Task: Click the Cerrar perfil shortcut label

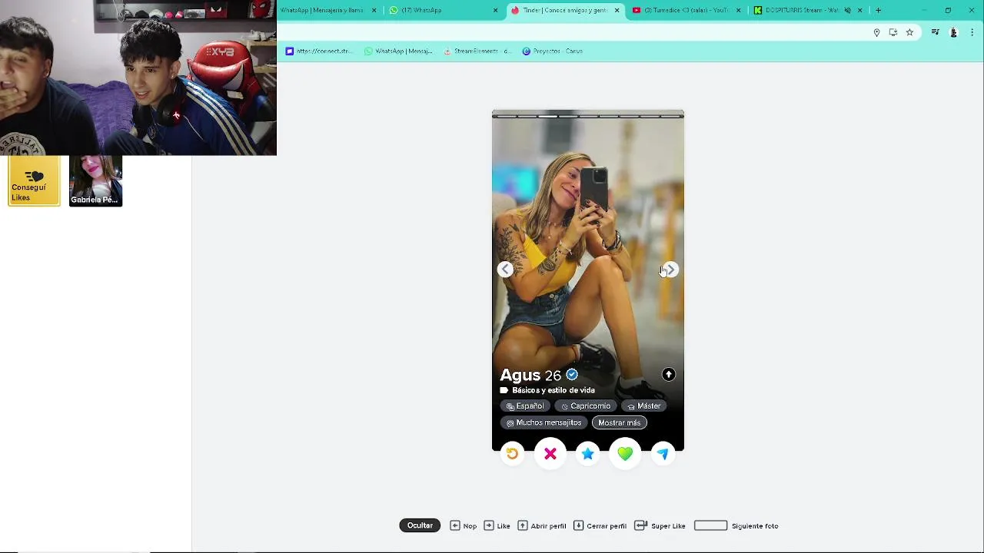Action: tap(607, 526)
